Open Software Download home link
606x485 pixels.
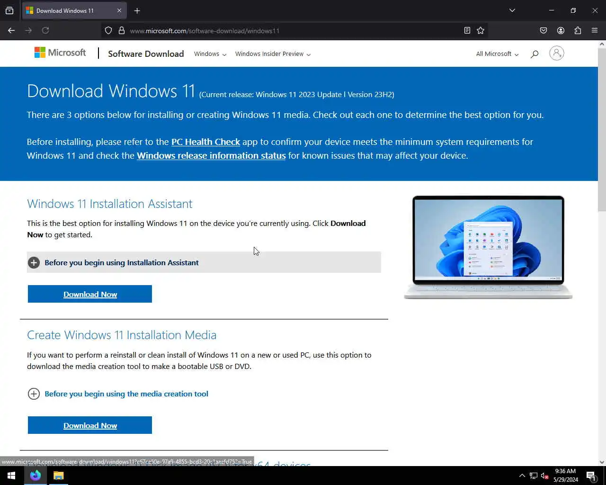click(146, 54)
